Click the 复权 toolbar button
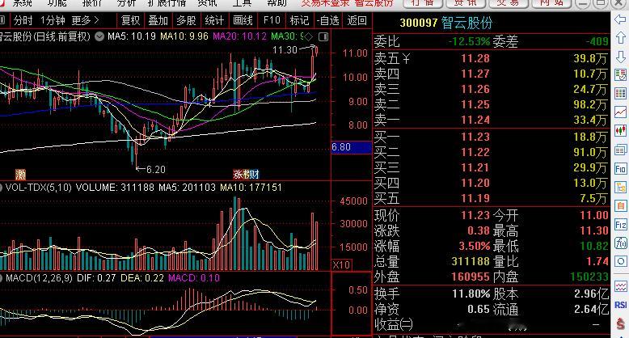Image resolution: width=629 pixels, height=338 pixels. 130,20
